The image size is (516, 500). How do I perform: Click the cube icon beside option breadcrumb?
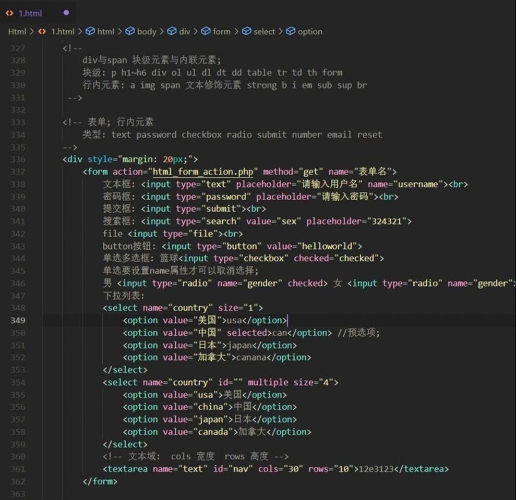pos(291,31)
